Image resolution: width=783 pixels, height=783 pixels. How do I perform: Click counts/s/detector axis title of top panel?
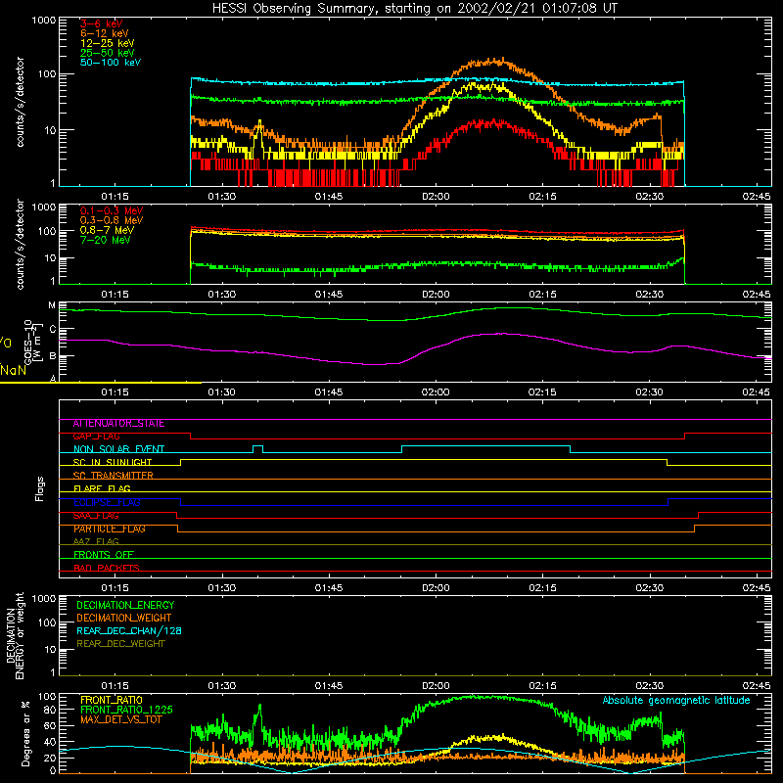click(x=21, y=102)
